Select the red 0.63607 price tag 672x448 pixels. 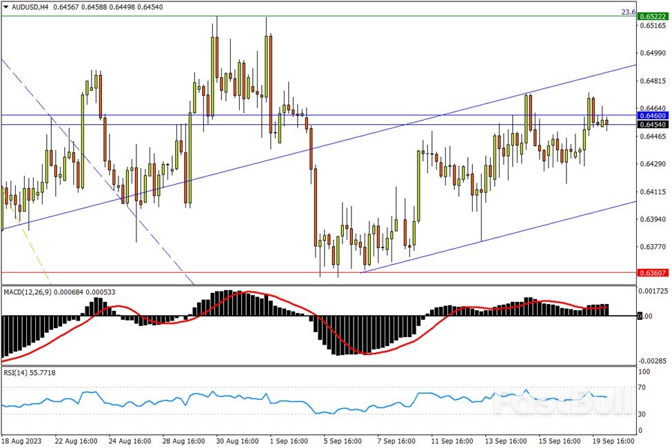point(651,272)
